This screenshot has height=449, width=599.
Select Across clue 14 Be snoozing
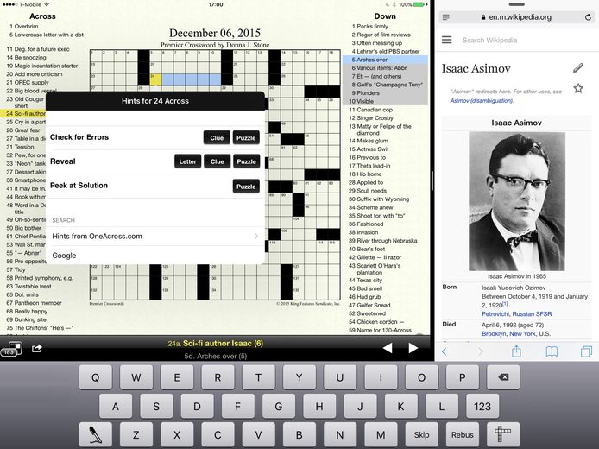(26, 57)
